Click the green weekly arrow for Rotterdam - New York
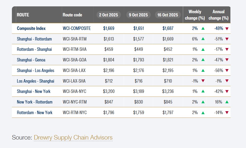246x148 pixels. pyautogui.click(x=203, y=113)
